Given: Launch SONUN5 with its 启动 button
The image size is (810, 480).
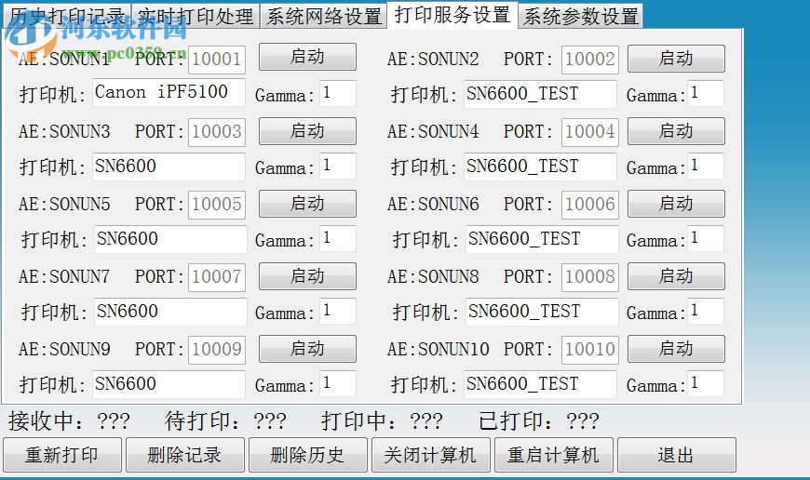Looking at the screenshot, I should 307,204.
